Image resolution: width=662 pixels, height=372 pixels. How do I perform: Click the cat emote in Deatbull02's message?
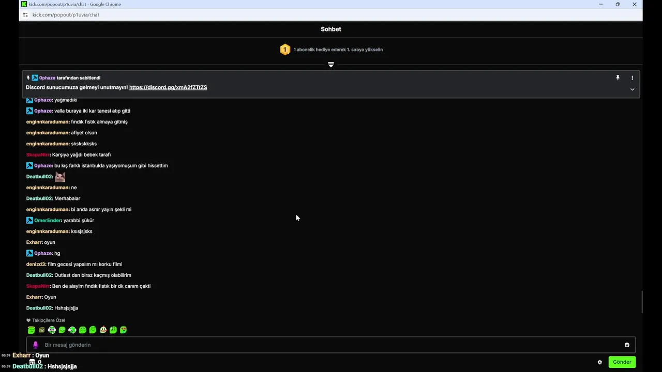(x=60, y=177)
